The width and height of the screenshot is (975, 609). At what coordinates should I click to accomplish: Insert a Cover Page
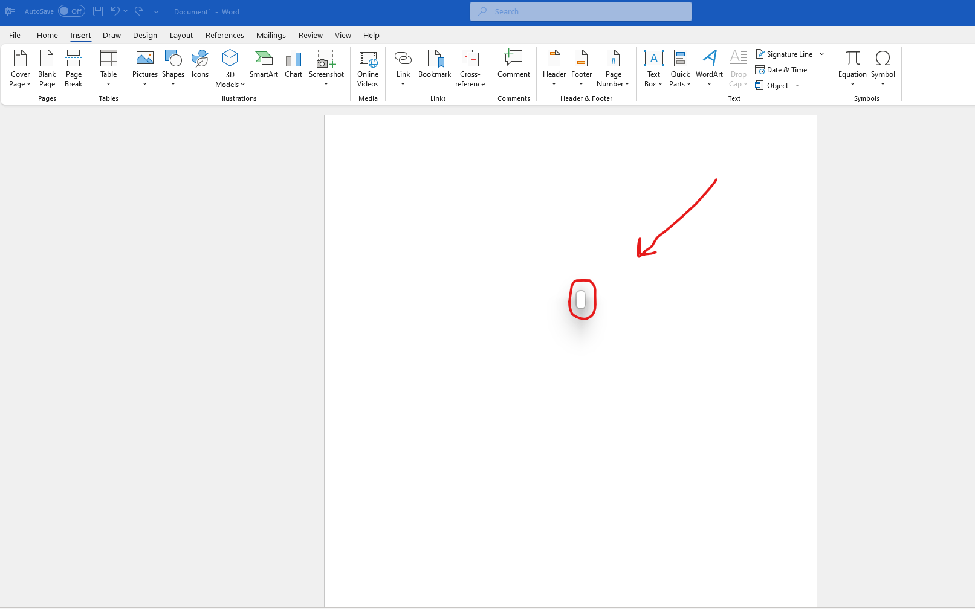click(x=20, y=68)
